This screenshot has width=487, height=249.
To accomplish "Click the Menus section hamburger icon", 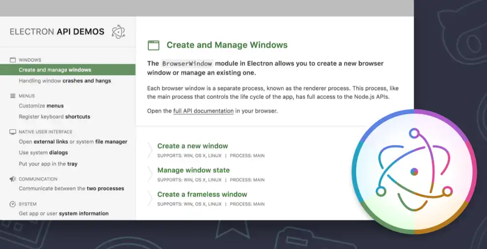I will (13, 96).
